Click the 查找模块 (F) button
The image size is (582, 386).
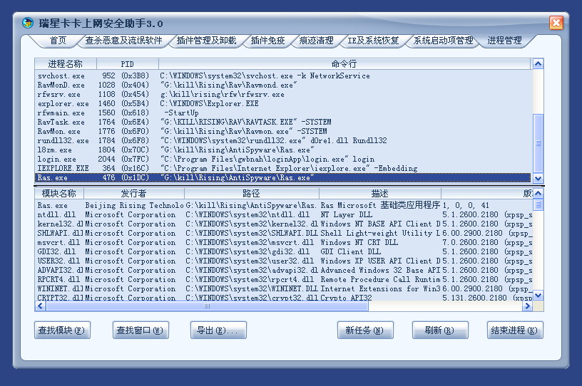[62, 330]
